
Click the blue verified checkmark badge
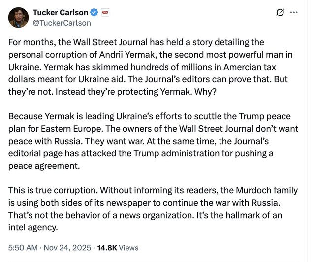[94, 12]
